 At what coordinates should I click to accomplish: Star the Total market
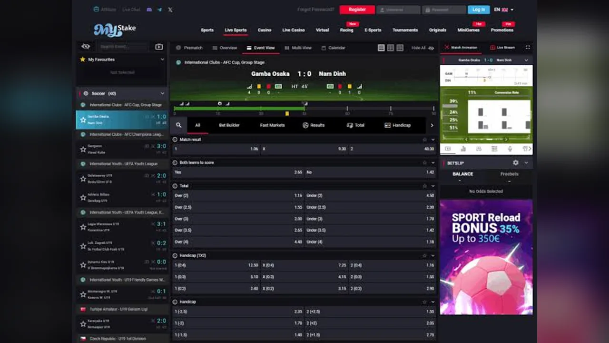[424, 186]
